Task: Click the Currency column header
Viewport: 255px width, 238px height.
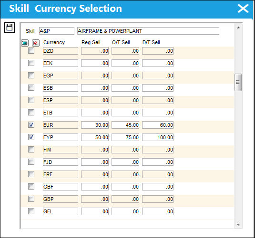Action: tap(54, 42)
